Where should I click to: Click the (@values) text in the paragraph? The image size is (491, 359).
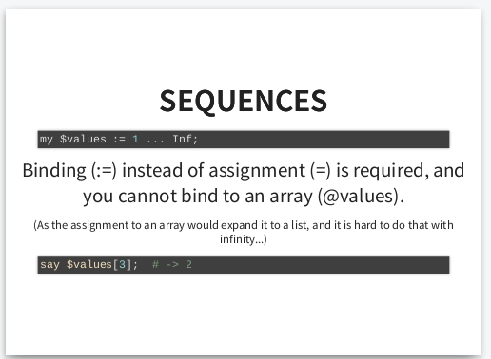tap(361, 197)
